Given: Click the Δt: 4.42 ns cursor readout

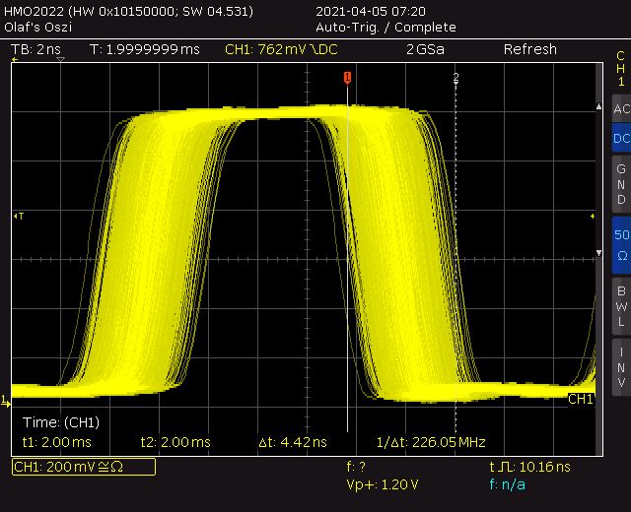Looking at the screenshot, I should pyautogui.click(x=293, y=442).
